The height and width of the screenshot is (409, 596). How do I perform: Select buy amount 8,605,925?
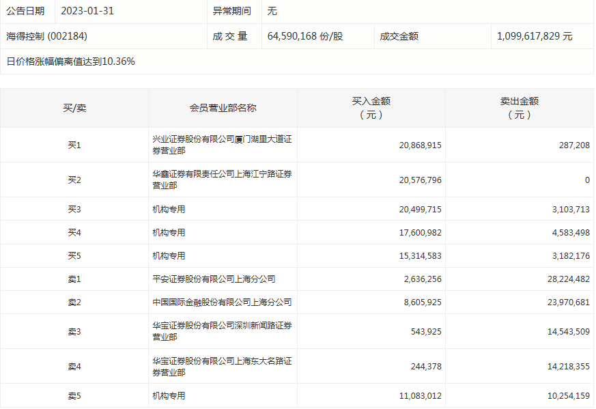click(x=423, y=302)
